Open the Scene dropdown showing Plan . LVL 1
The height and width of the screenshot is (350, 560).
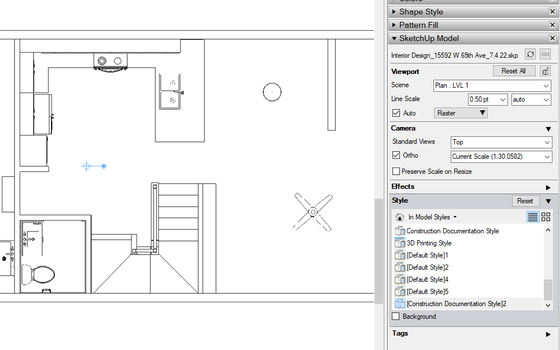coord(492,85)
